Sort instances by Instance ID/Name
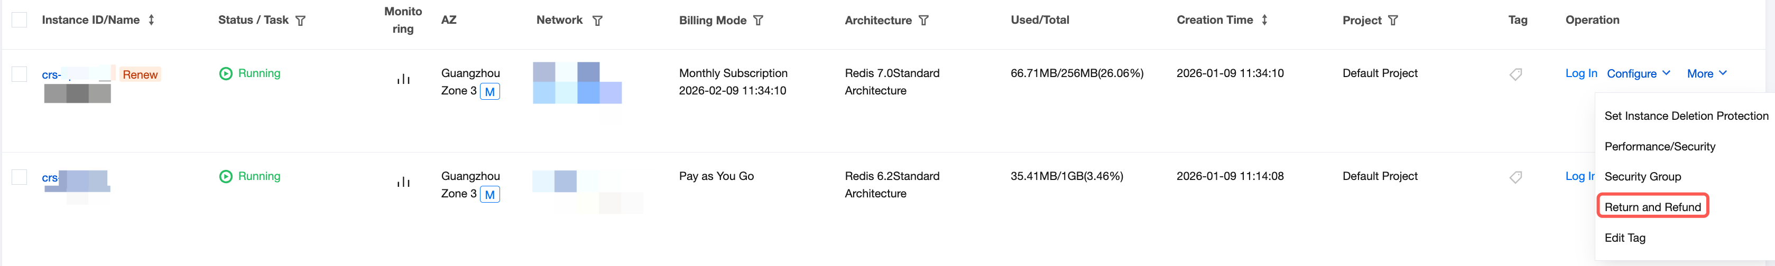 point(152,20)
